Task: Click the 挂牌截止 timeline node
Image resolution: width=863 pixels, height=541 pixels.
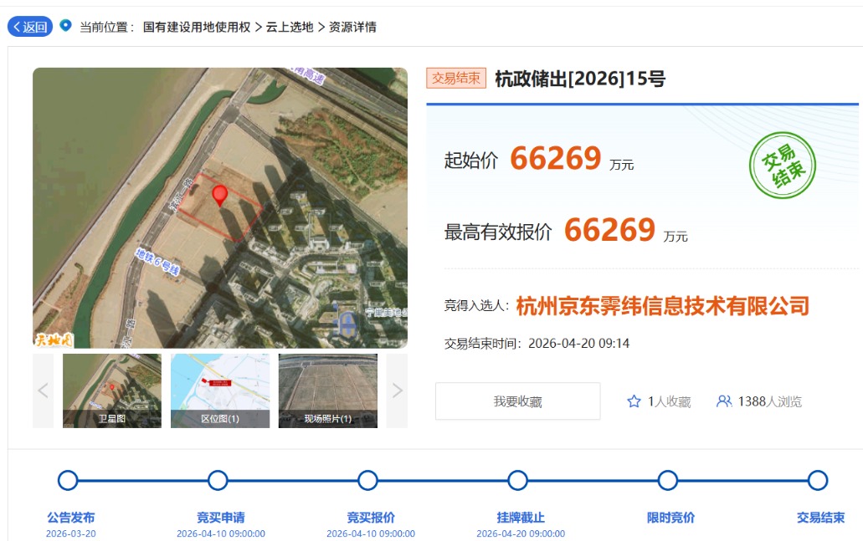Action: click(517, 480)
